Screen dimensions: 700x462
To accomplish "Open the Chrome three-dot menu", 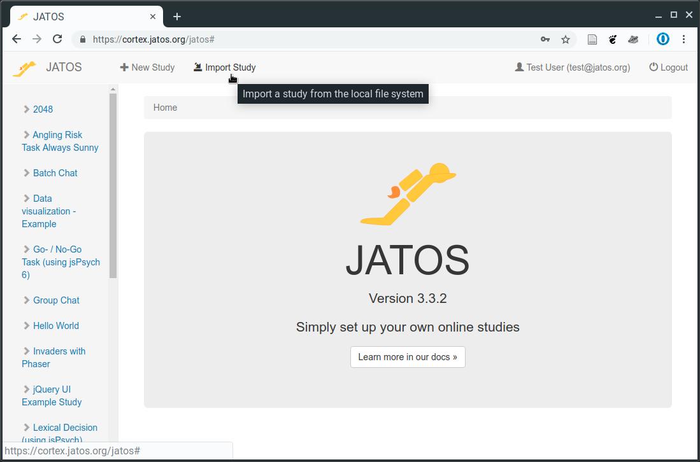I will (x=683, y=39).
